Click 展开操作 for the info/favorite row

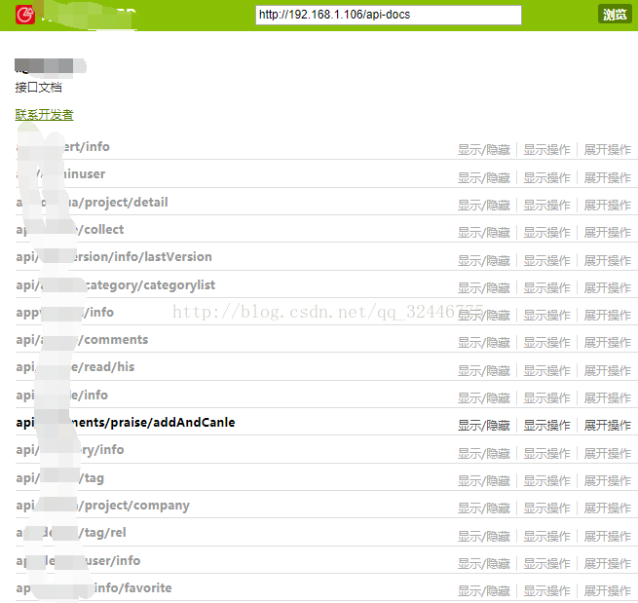[x=608, y=590]
